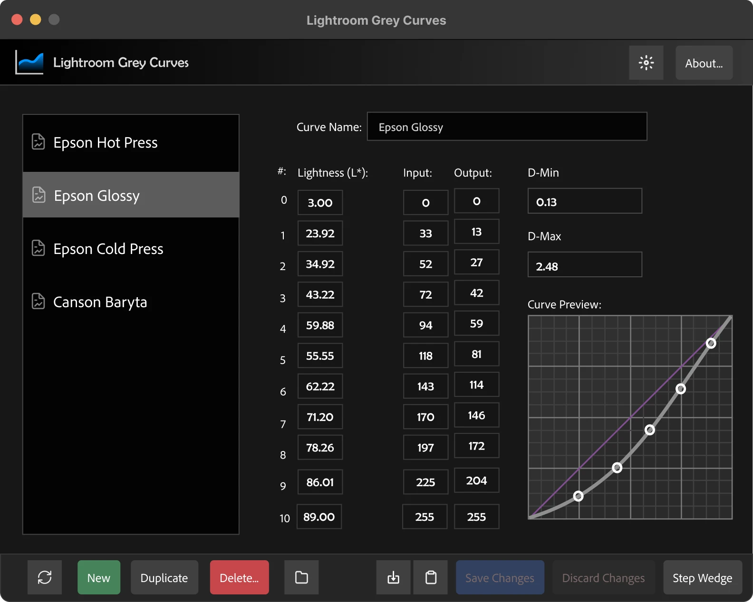The image size is (753, 602).
Task: Select the Canson Baryta curve
Action: pyautogui.click(x=131, y=302)
